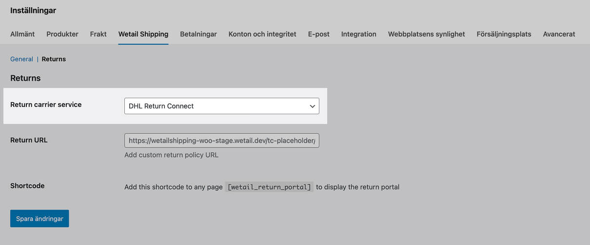This screenshot has height=245, width=590.
Task: Click the Add custom return policy URL hint
Action: point(171,155)
